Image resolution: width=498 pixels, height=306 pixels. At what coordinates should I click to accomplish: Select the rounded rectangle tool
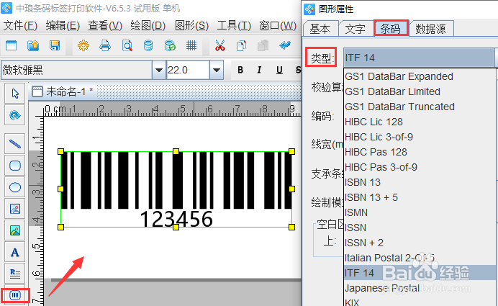pos(15,166)
